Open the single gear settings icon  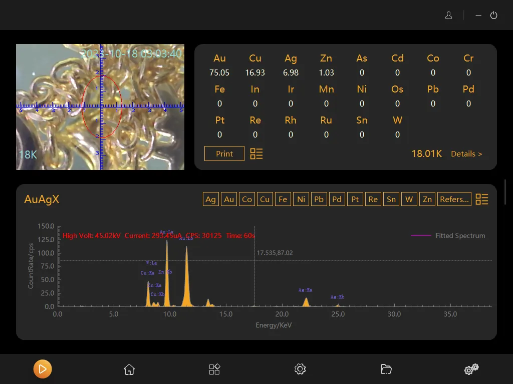coord(300,369)
